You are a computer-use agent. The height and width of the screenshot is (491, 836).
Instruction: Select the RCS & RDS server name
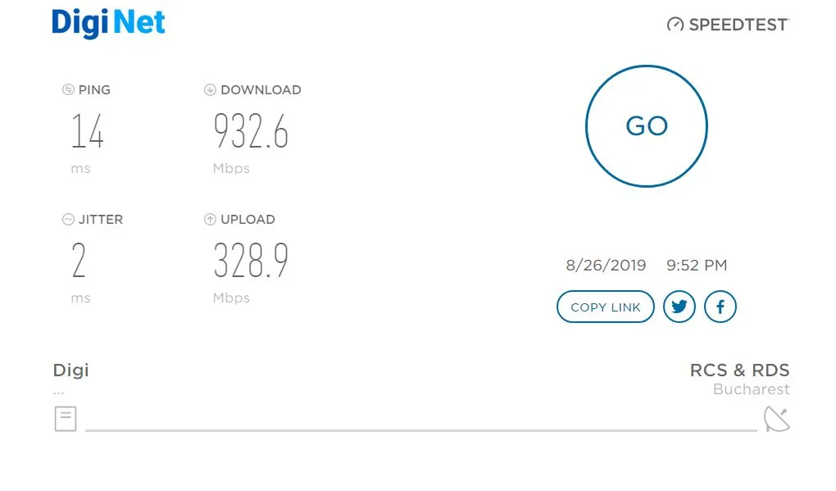point(739,370)
